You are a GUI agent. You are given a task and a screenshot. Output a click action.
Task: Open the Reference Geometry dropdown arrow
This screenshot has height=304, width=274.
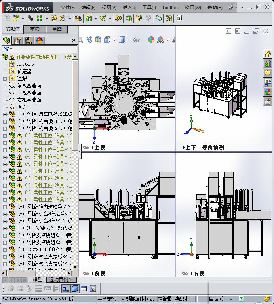(x=110, y=19)
